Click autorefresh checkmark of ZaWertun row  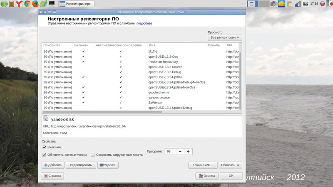(x=121, y=103)
